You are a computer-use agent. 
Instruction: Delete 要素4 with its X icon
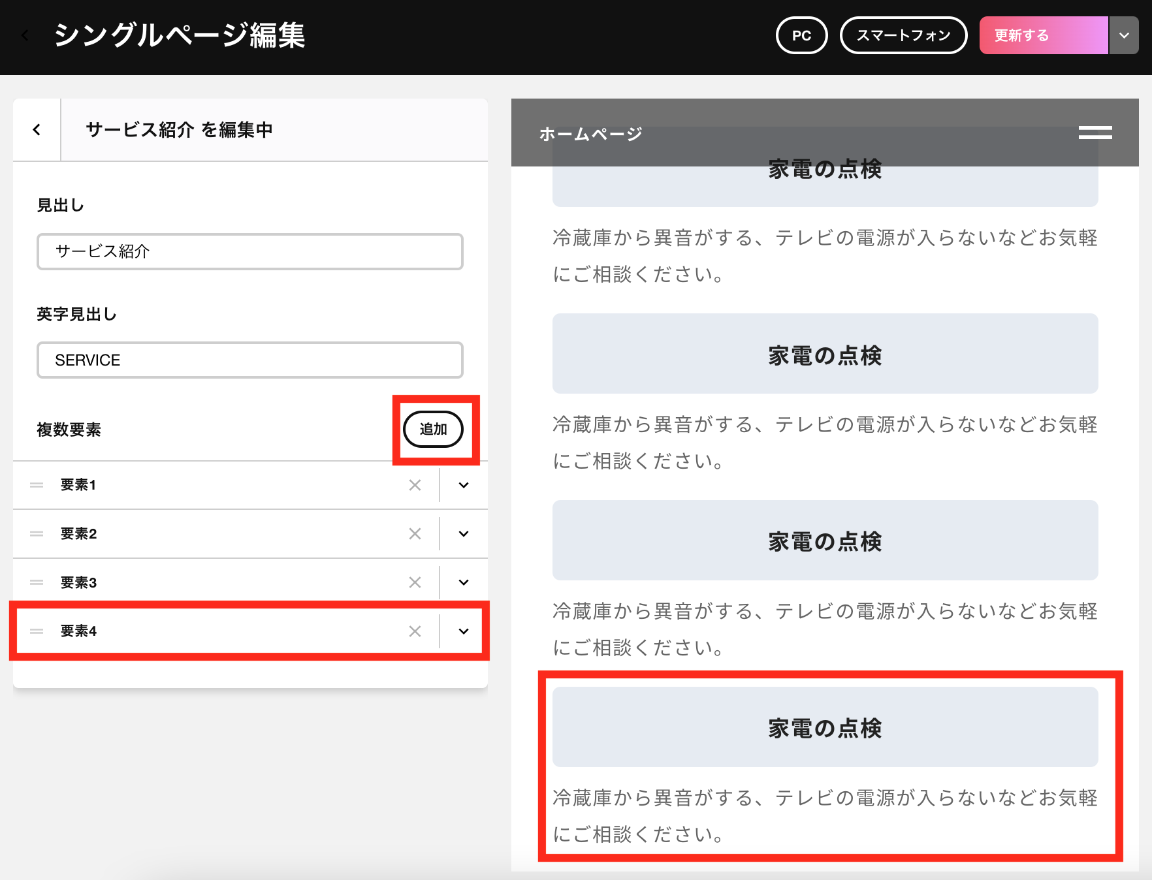click(x=415, y=631)
